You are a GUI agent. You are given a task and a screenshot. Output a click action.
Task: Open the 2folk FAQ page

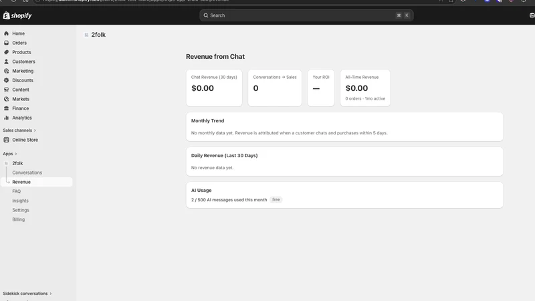coord(16,191)
